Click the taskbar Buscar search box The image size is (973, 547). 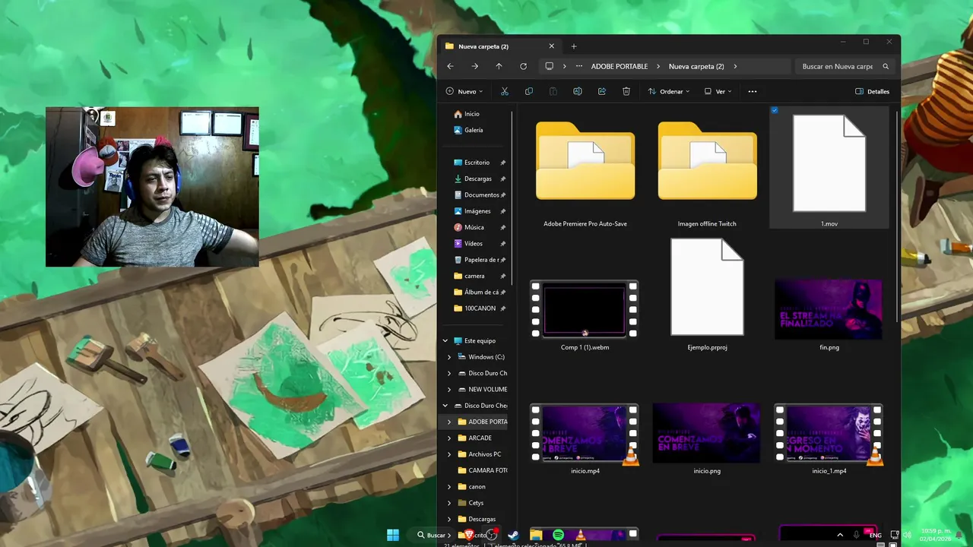coord(431,536)
